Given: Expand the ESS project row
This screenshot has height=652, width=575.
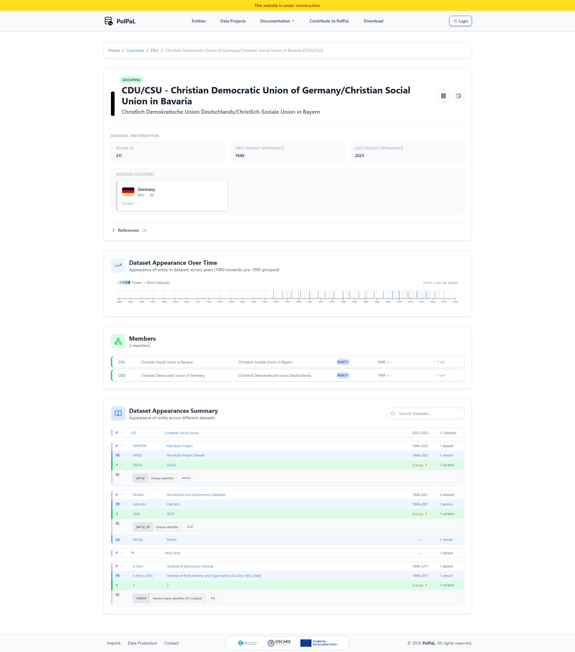Looking at the screenshot, I should click(122, 433).
